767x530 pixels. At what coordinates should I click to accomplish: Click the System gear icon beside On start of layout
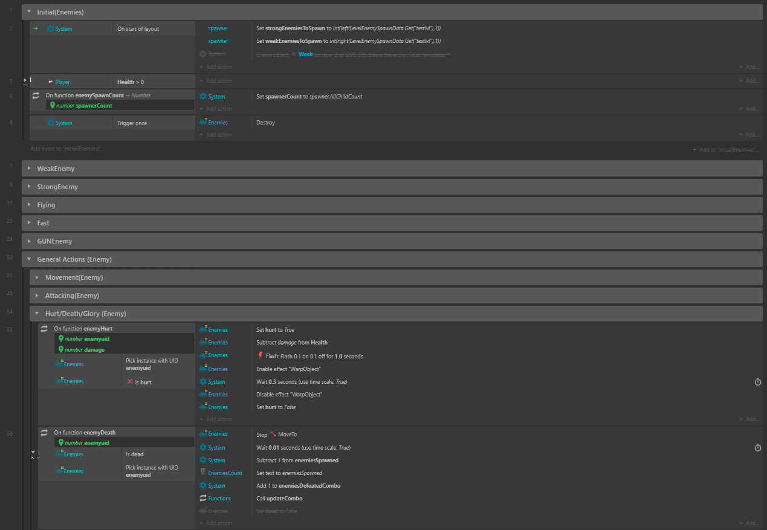pos(51,29)
